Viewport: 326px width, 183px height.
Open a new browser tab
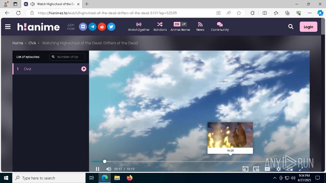(87, 4)
